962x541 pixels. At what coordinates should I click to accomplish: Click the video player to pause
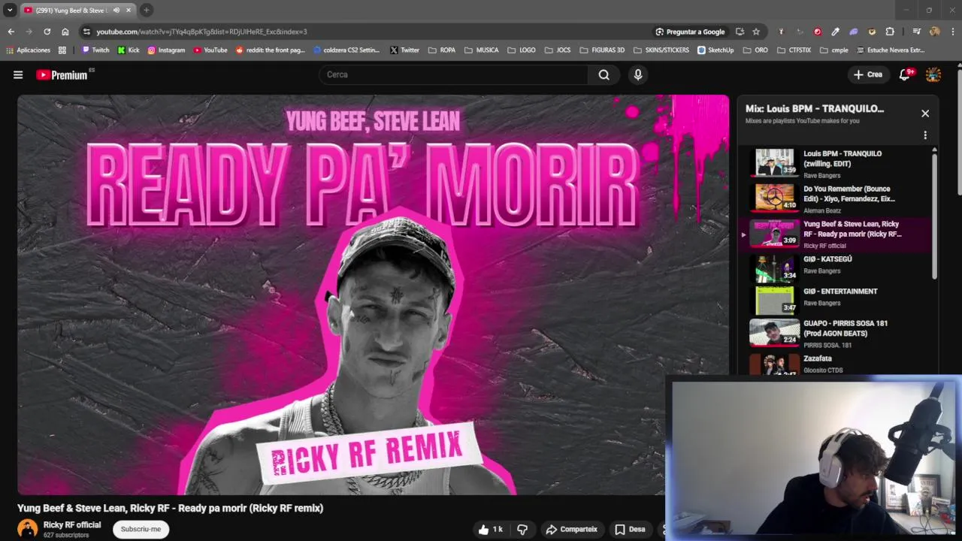click(x=373, y=295)
